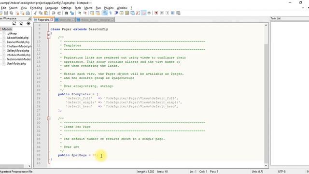Click the Zoom Out magnifier icon
309x174 pixels.
pos(85,13)
